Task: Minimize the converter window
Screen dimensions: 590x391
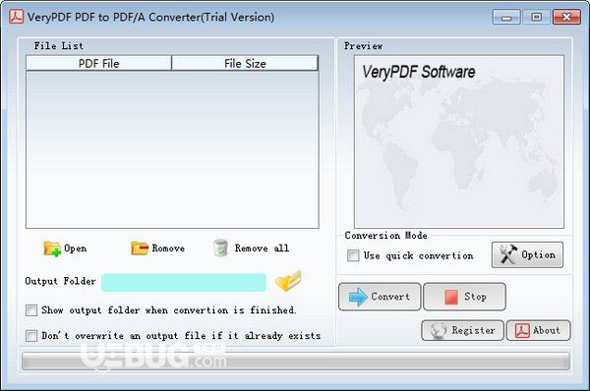Action: click(x=506, y=18)
